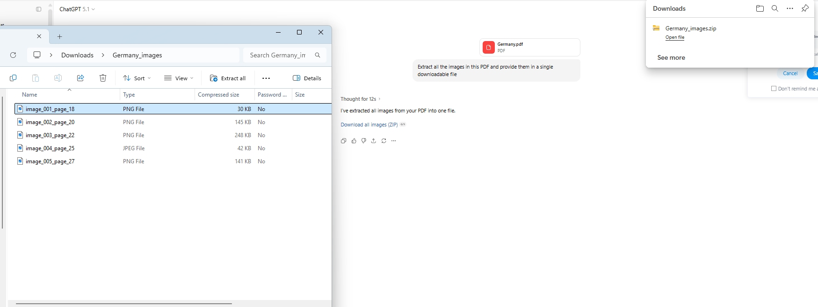The height and width of the screenshot is (307, 818).
Task: Click Download all images (ZIP) link
Action: pyautogui.click(x=369, y=125)
